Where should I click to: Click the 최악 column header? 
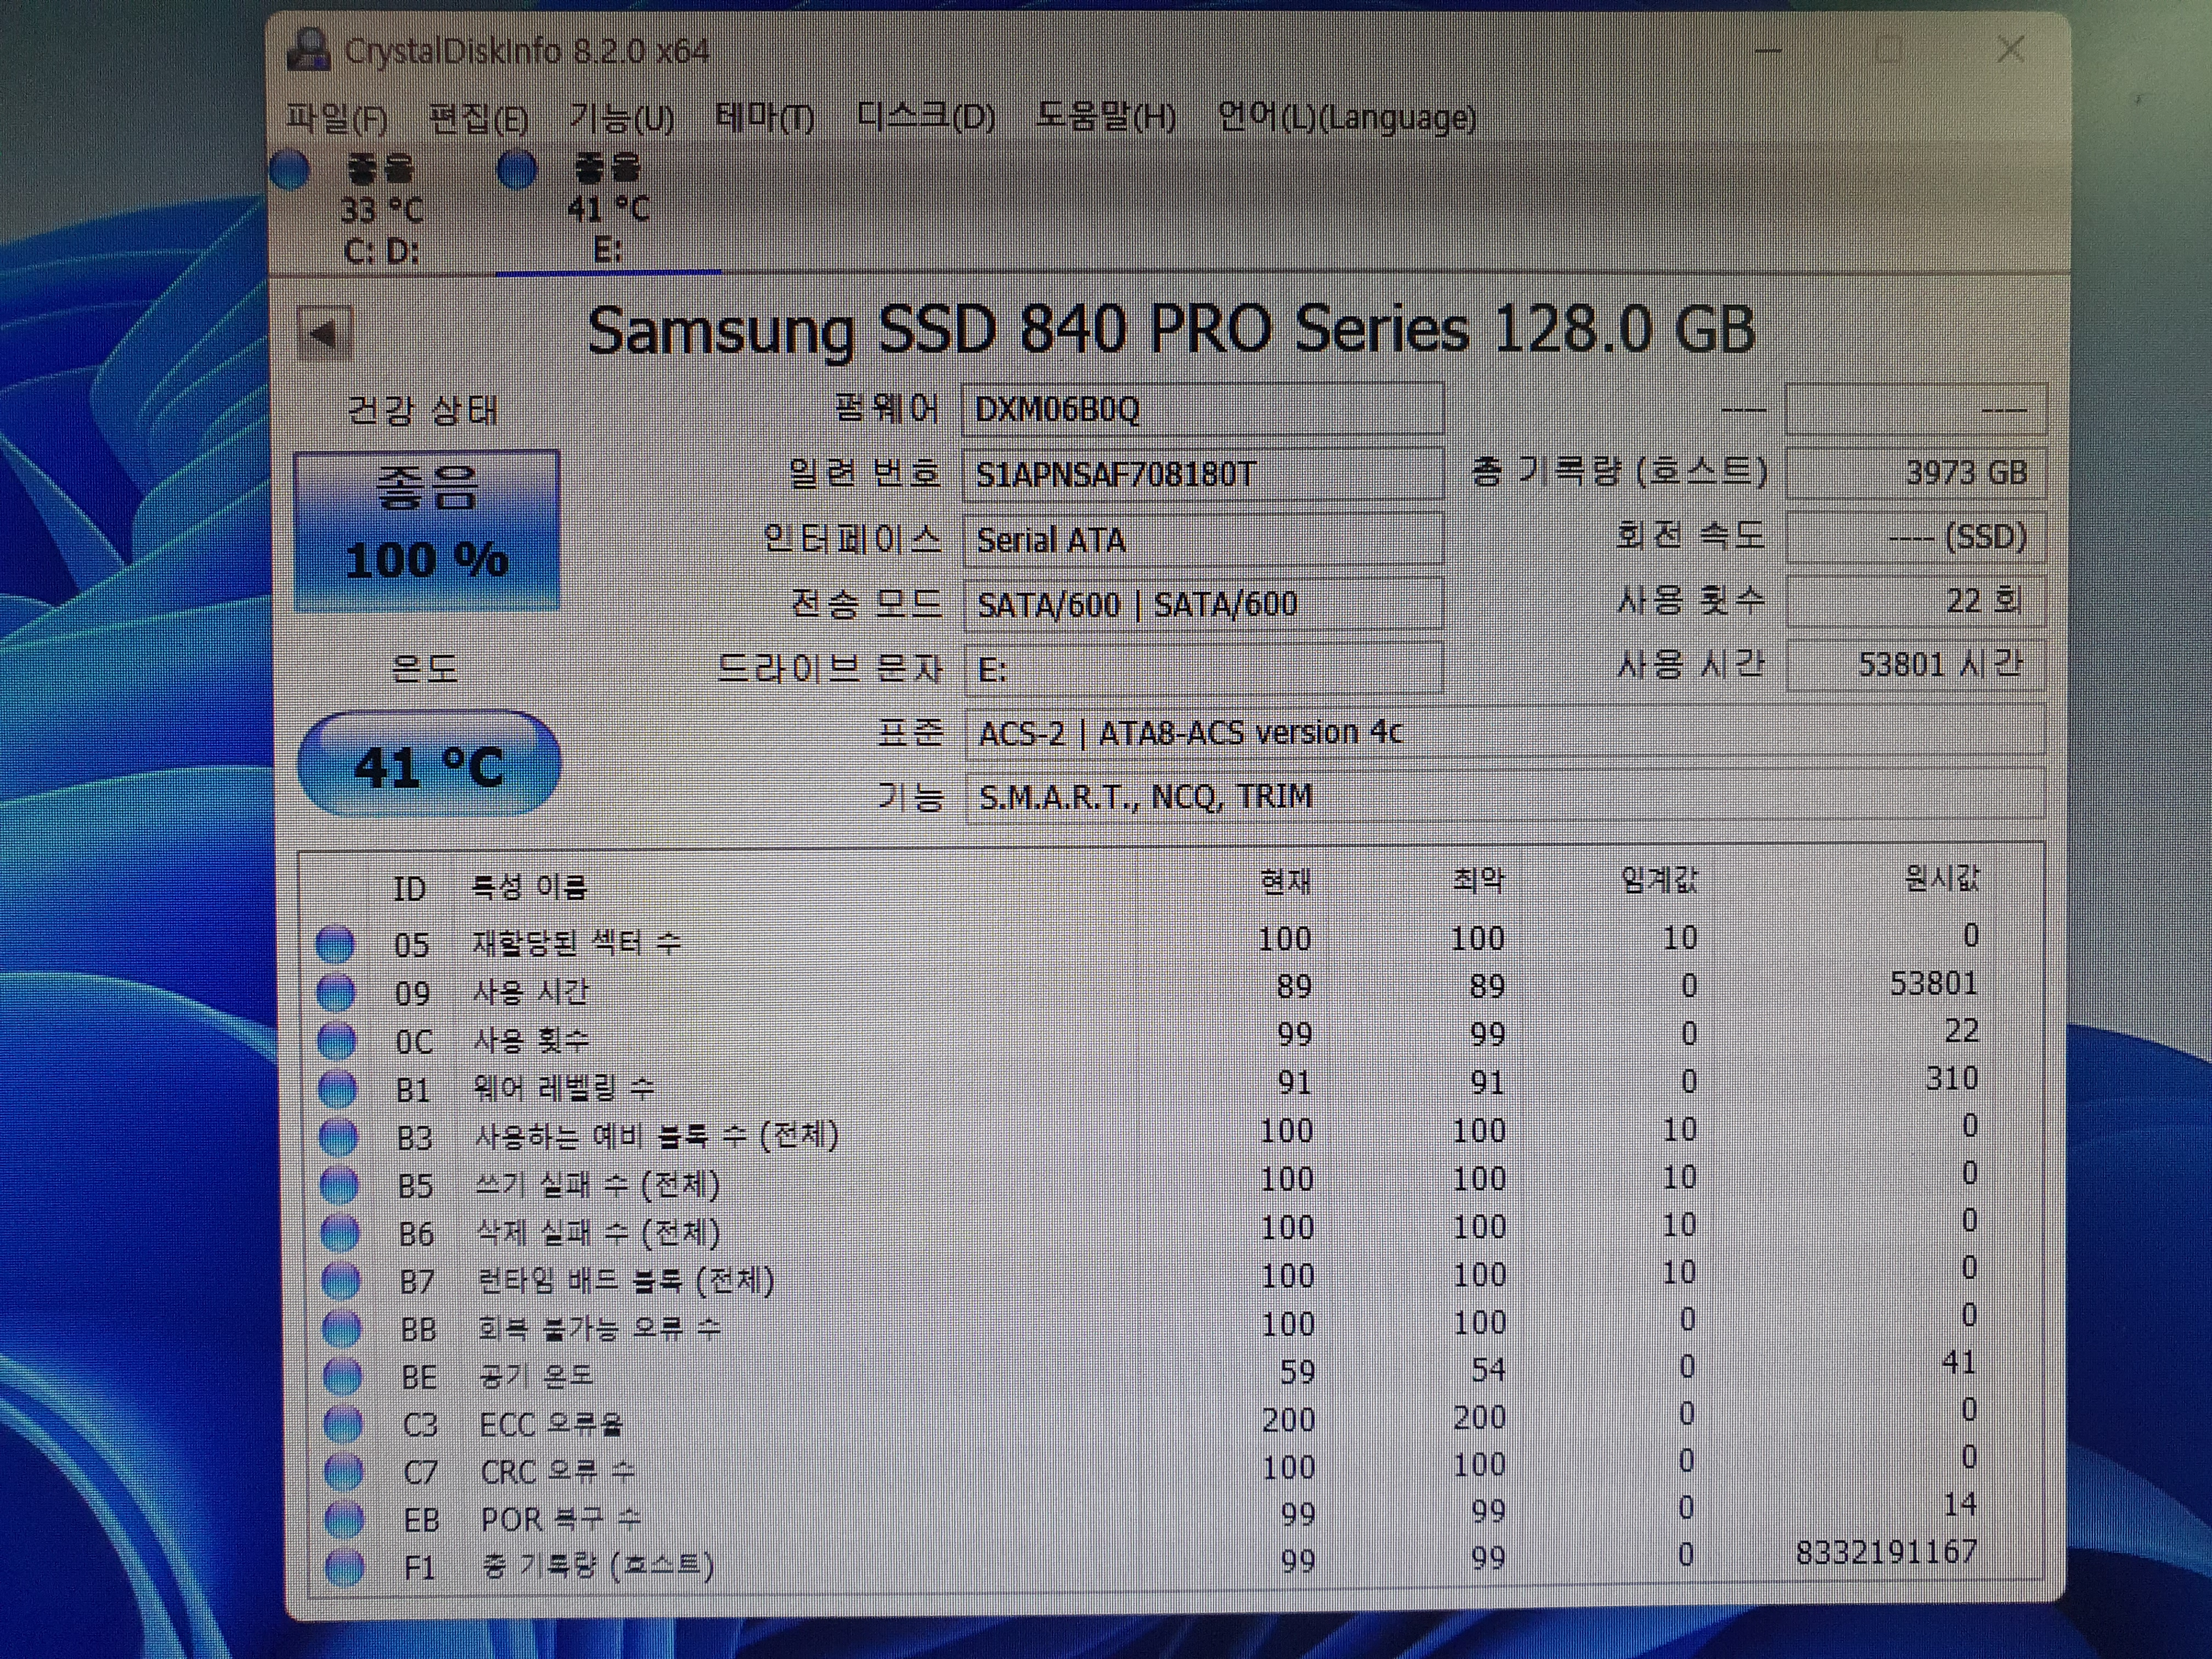(1478, 880)
